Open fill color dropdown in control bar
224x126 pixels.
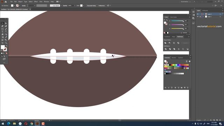tap(14, 6)
